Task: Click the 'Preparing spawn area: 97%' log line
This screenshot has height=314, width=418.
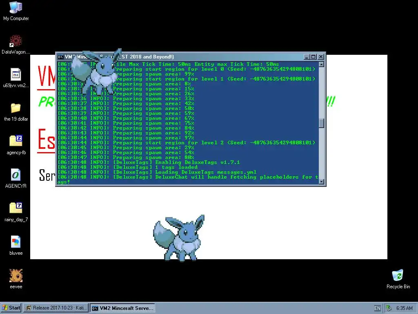Action: click(126, 138)
